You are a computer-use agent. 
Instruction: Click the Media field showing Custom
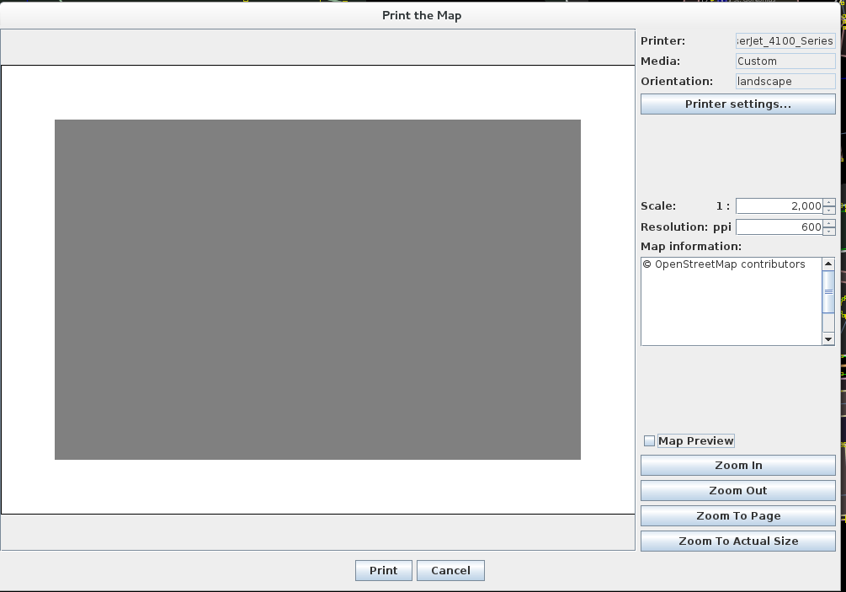click(785, 61)
